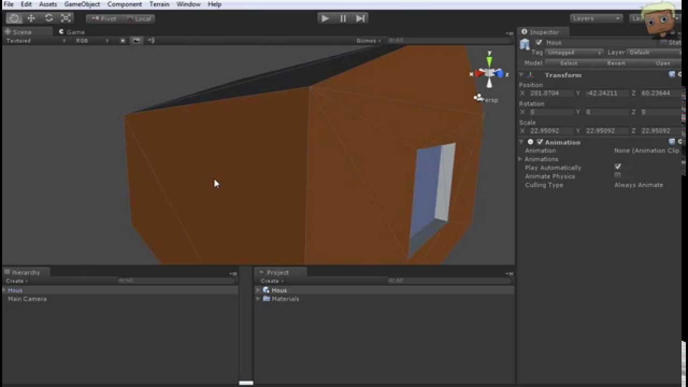Viewport: 688px width, 387px height.
Task: Toggle the Hous object active checkbox
Action: pos(539,42)
